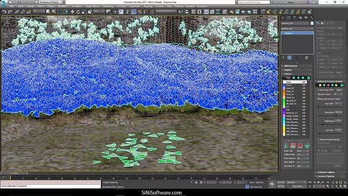Viewport: 348px width, 196px height.
Task: Choose the Bind to Space Warp tool
Action: [29, 12]
